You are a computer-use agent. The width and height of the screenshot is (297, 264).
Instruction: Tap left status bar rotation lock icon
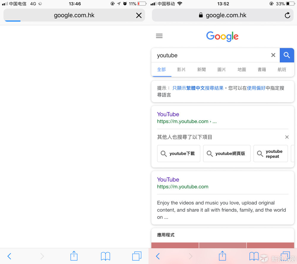click(x=113, y=4)
